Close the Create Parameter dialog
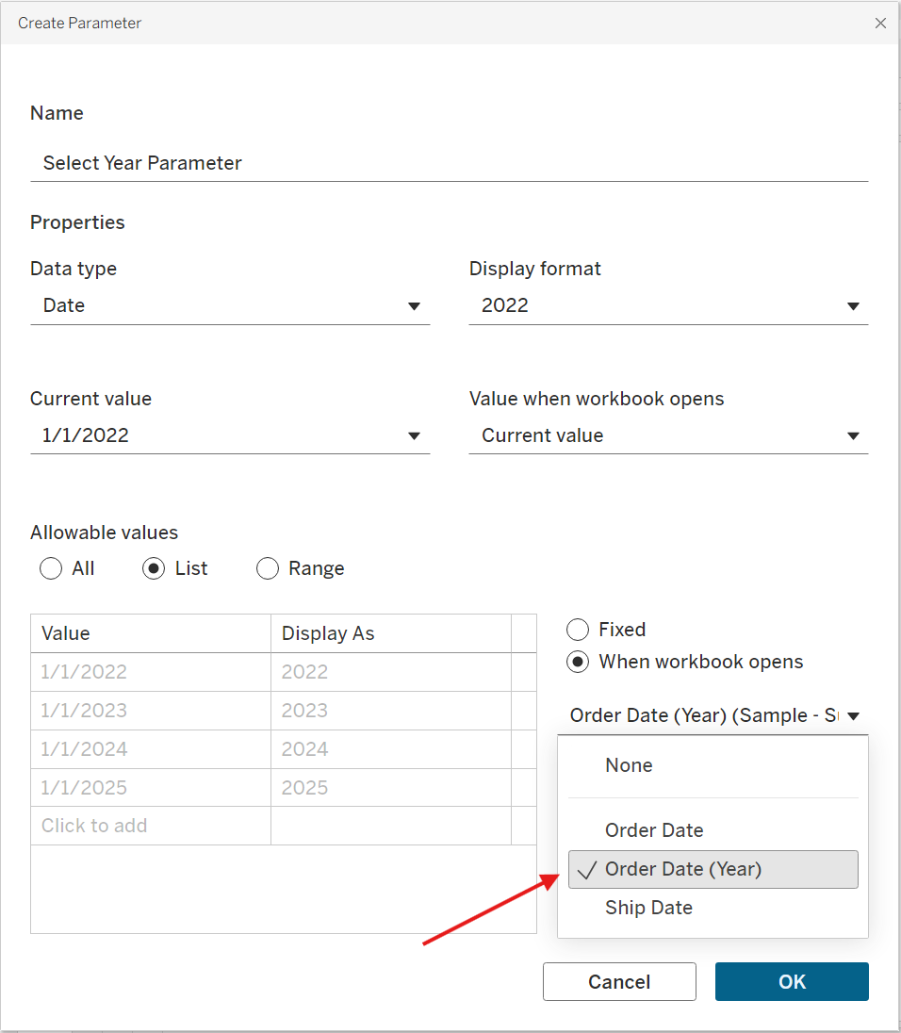The width and height of the screenshot is (901, 1033). [x=880, y=24]
